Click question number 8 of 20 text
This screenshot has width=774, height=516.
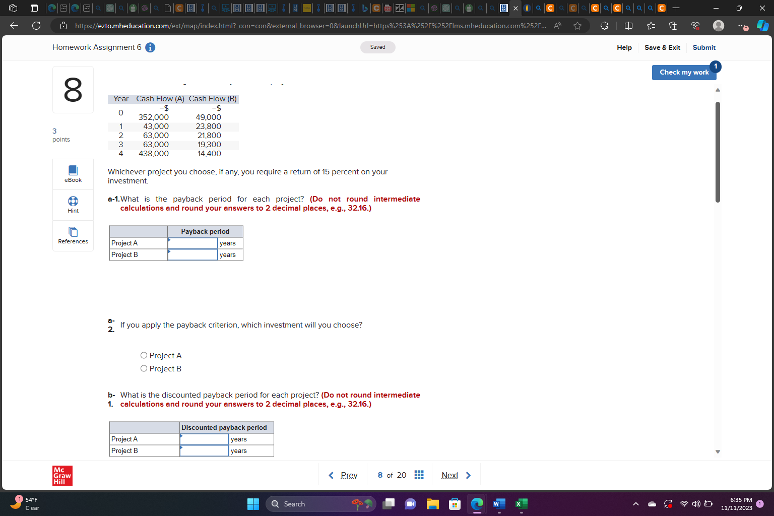[392, 475]
